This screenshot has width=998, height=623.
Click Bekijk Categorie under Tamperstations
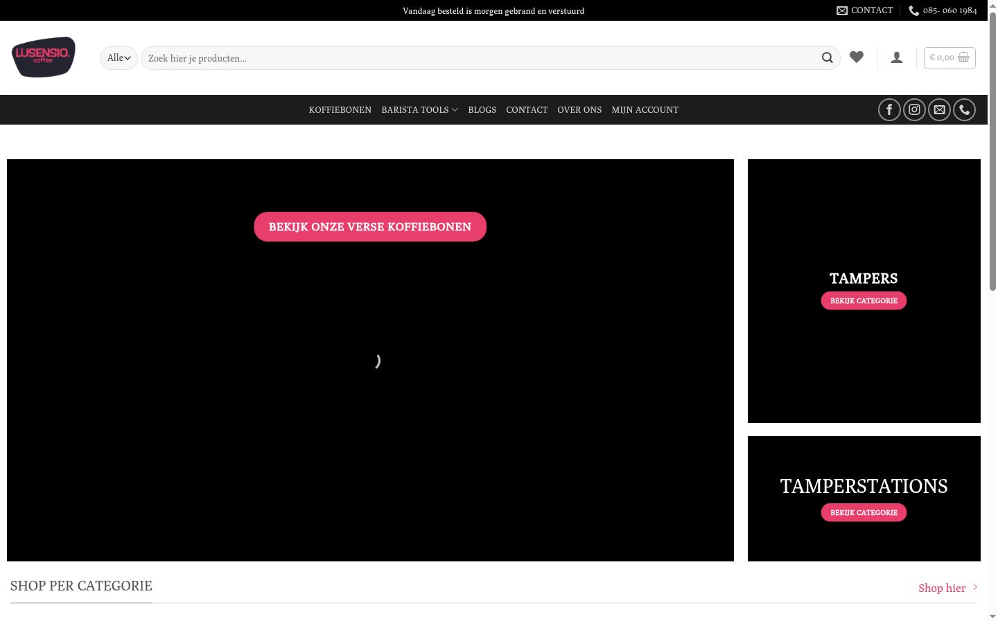[864, 512]
